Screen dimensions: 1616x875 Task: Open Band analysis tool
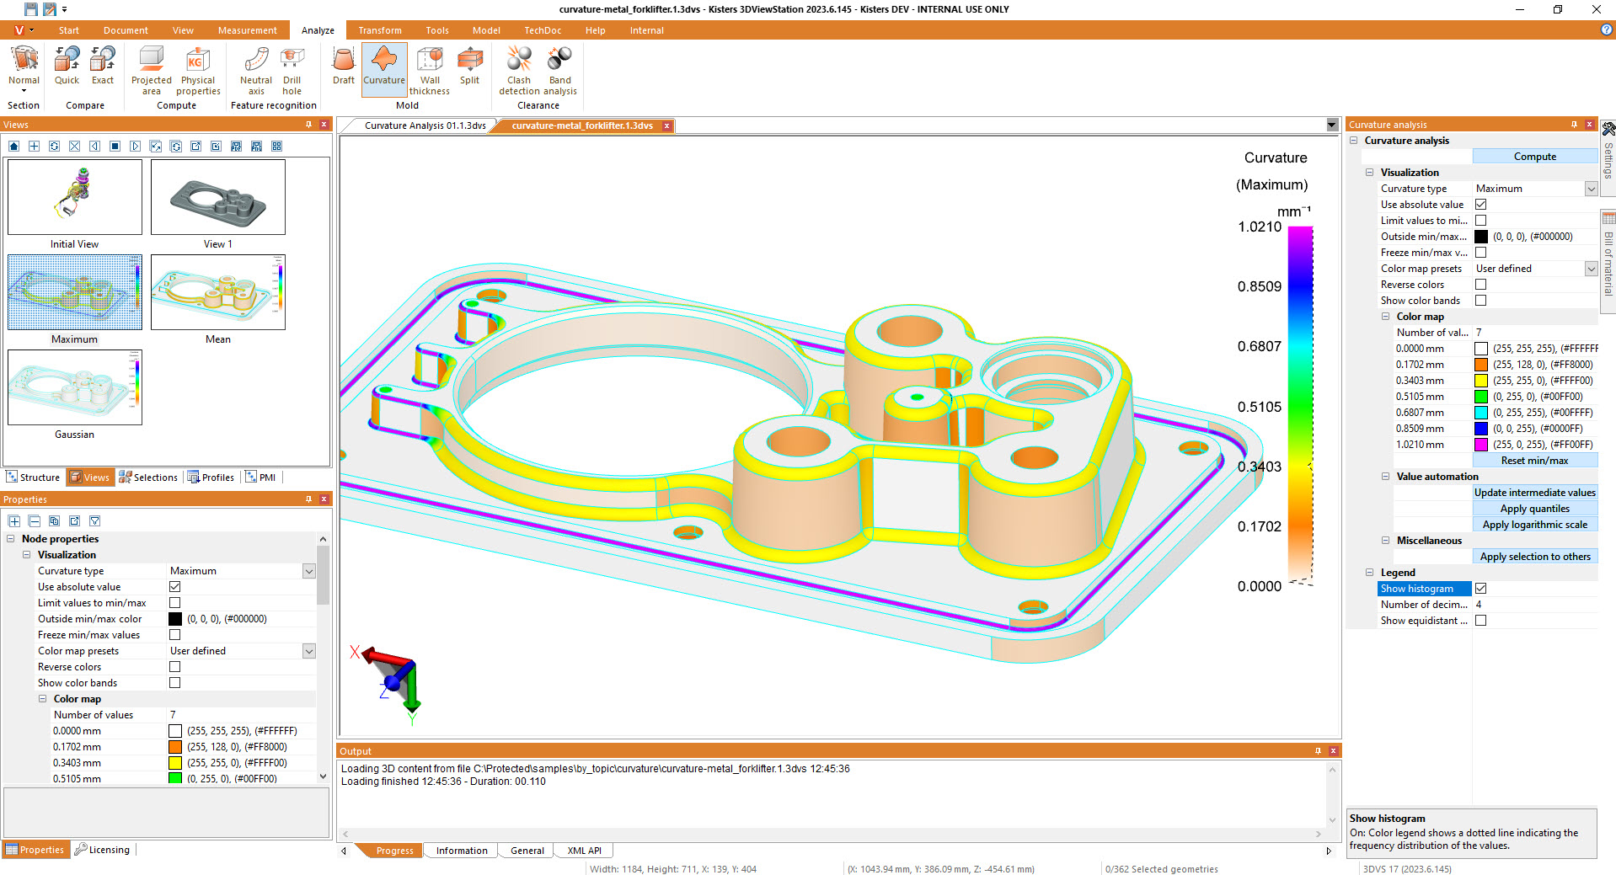[559, 71]
